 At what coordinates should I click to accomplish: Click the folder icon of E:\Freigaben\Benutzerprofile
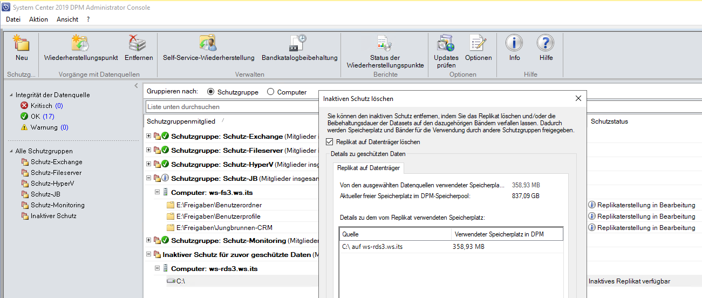[x=171, y=216]
